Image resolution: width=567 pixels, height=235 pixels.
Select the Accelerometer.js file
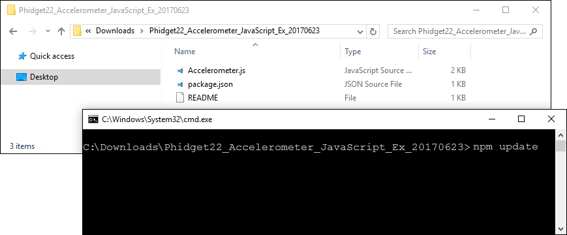tap(216, 70)
